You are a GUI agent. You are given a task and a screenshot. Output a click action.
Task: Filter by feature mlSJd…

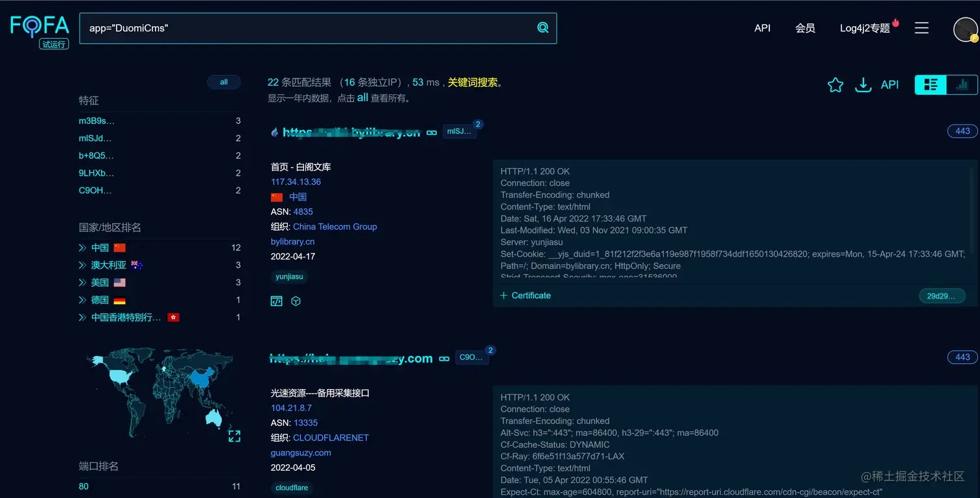[x=95, y=138]
